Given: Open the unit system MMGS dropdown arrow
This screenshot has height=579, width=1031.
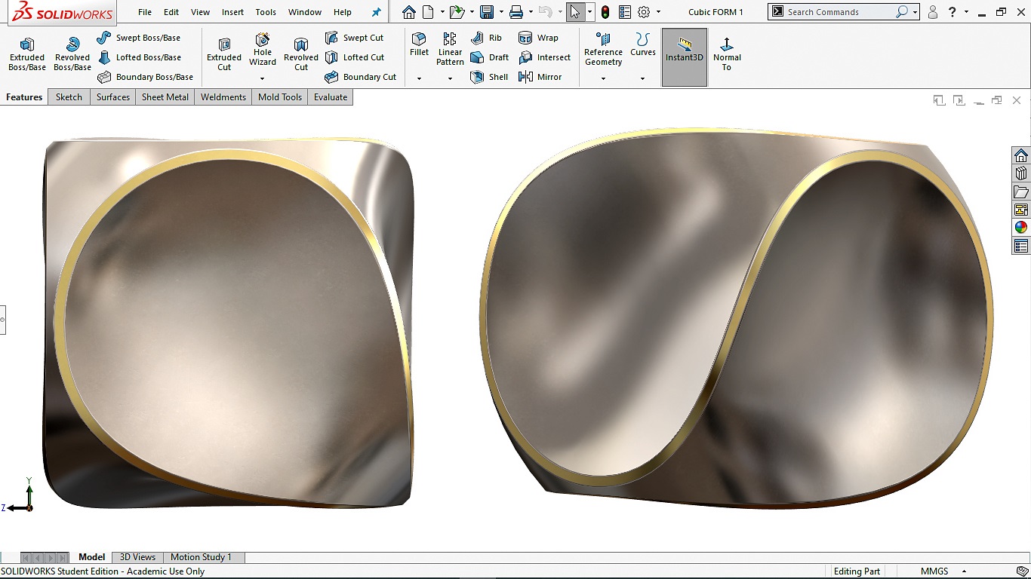Looking at the screenshot, I should [x=964, y=571].
